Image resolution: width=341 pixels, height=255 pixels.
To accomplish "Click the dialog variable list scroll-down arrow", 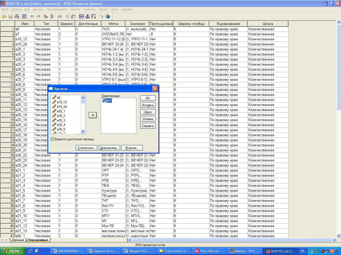I will 83,131.
